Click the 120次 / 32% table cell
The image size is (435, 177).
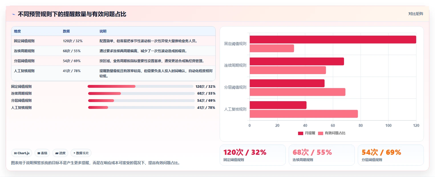coord(73,41)
